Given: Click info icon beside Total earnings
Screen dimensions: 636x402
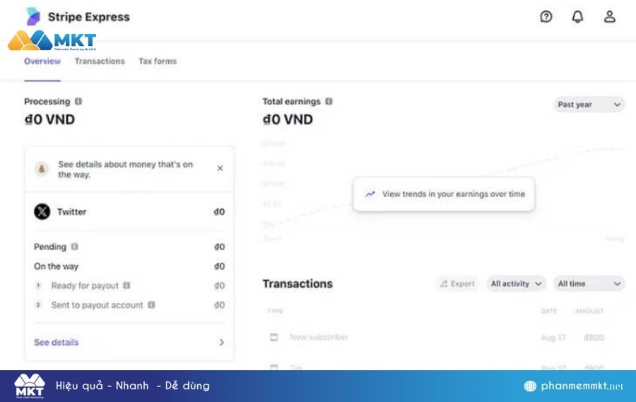Looking at the screenshot, I should point(329,102).
